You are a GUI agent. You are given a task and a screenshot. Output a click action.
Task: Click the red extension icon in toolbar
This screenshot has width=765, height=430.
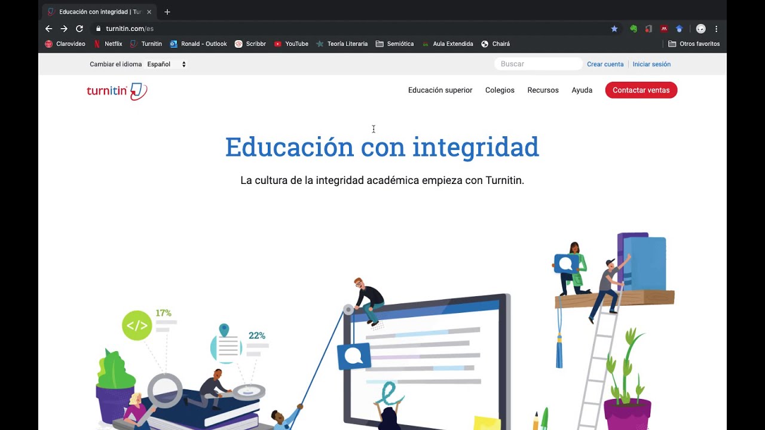pos(664,29)
